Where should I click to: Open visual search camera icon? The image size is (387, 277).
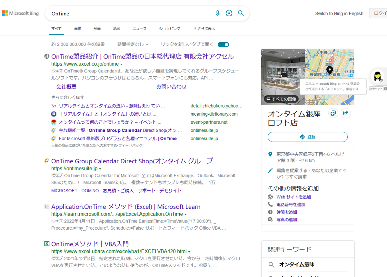[x=229, y=13]
